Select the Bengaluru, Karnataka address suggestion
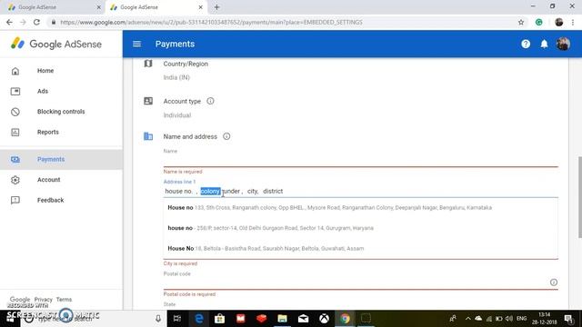Screen dimensions: 582x327 pyautogui.click(x=360, y=208)
